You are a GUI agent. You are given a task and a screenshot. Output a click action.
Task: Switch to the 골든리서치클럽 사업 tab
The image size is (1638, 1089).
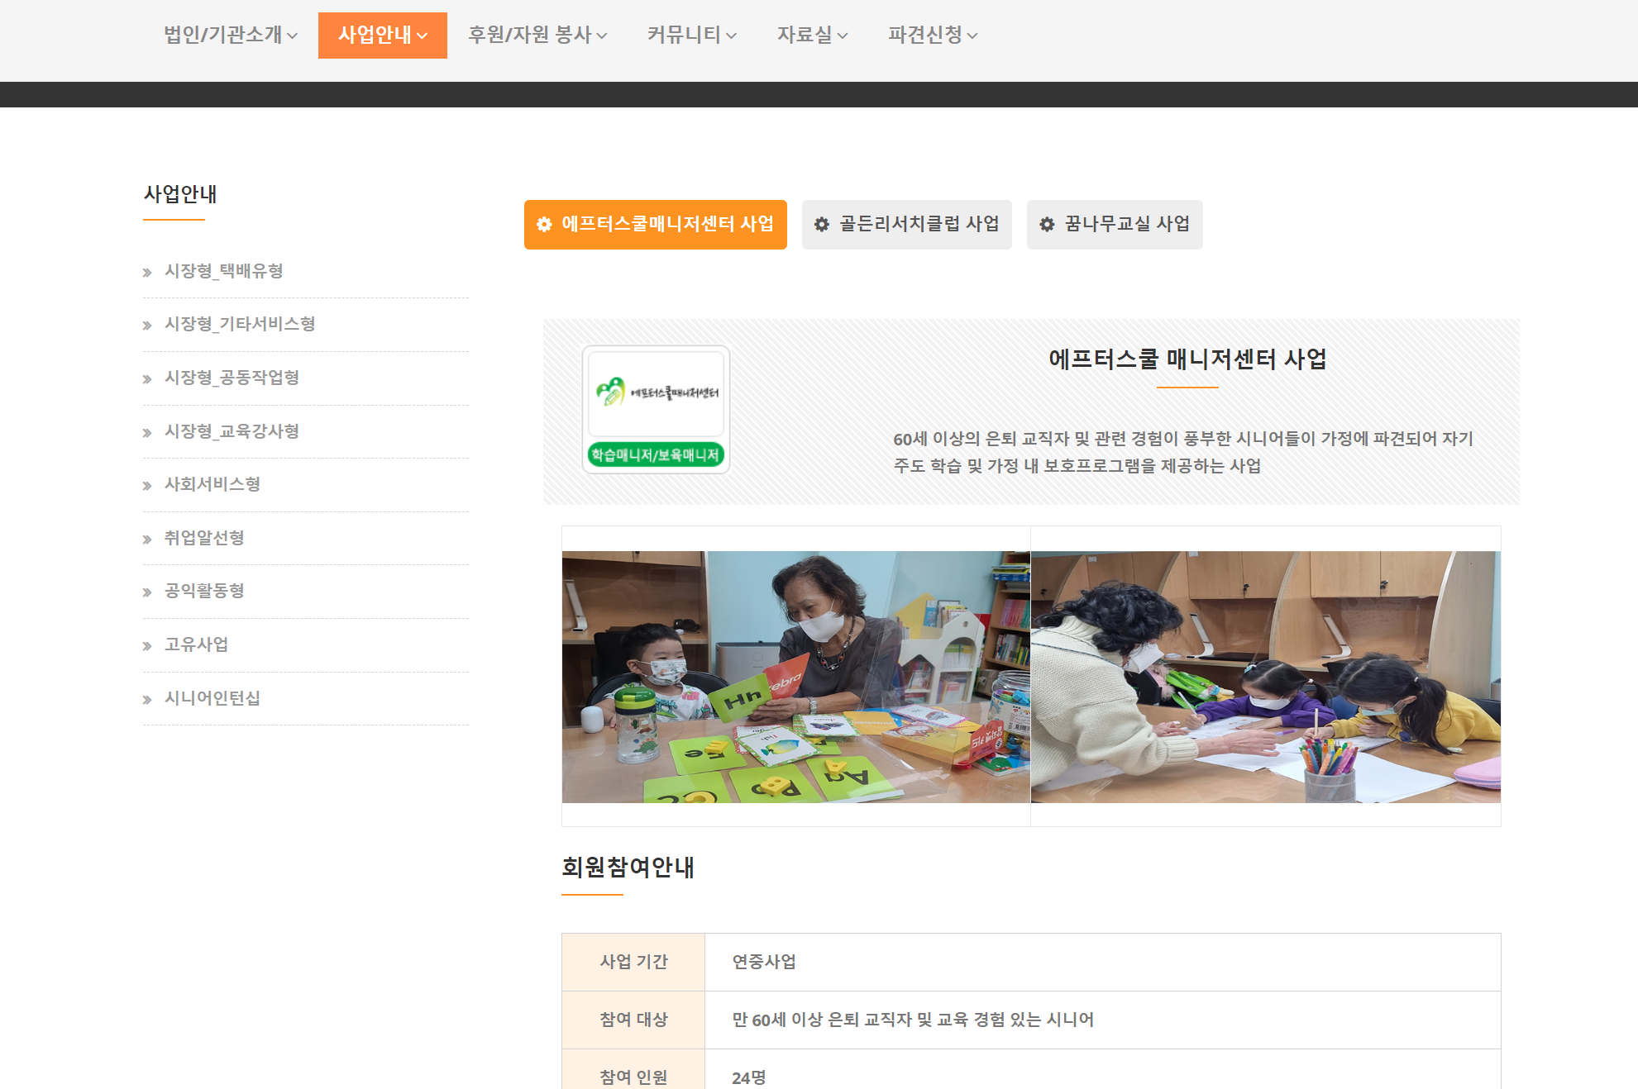(907, 225)
